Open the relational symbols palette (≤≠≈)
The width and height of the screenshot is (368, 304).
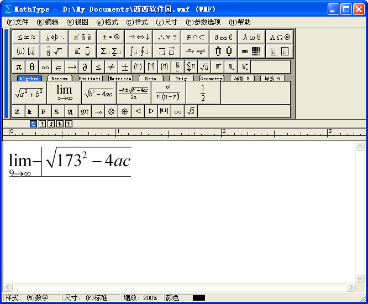(x=26, y=37)
